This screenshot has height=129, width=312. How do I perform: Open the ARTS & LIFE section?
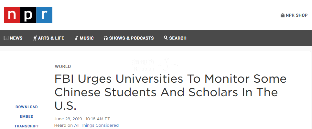(x=51, y=38)
